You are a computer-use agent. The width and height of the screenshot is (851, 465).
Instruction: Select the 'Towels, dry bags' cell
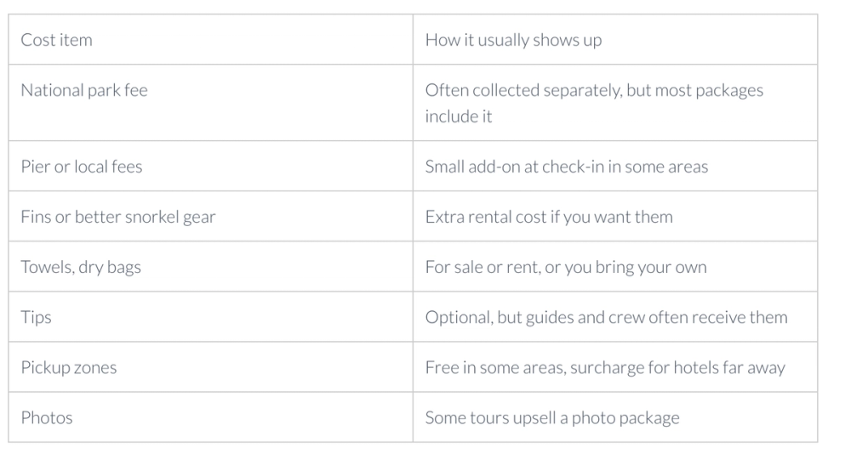click(x=81, y=267)
